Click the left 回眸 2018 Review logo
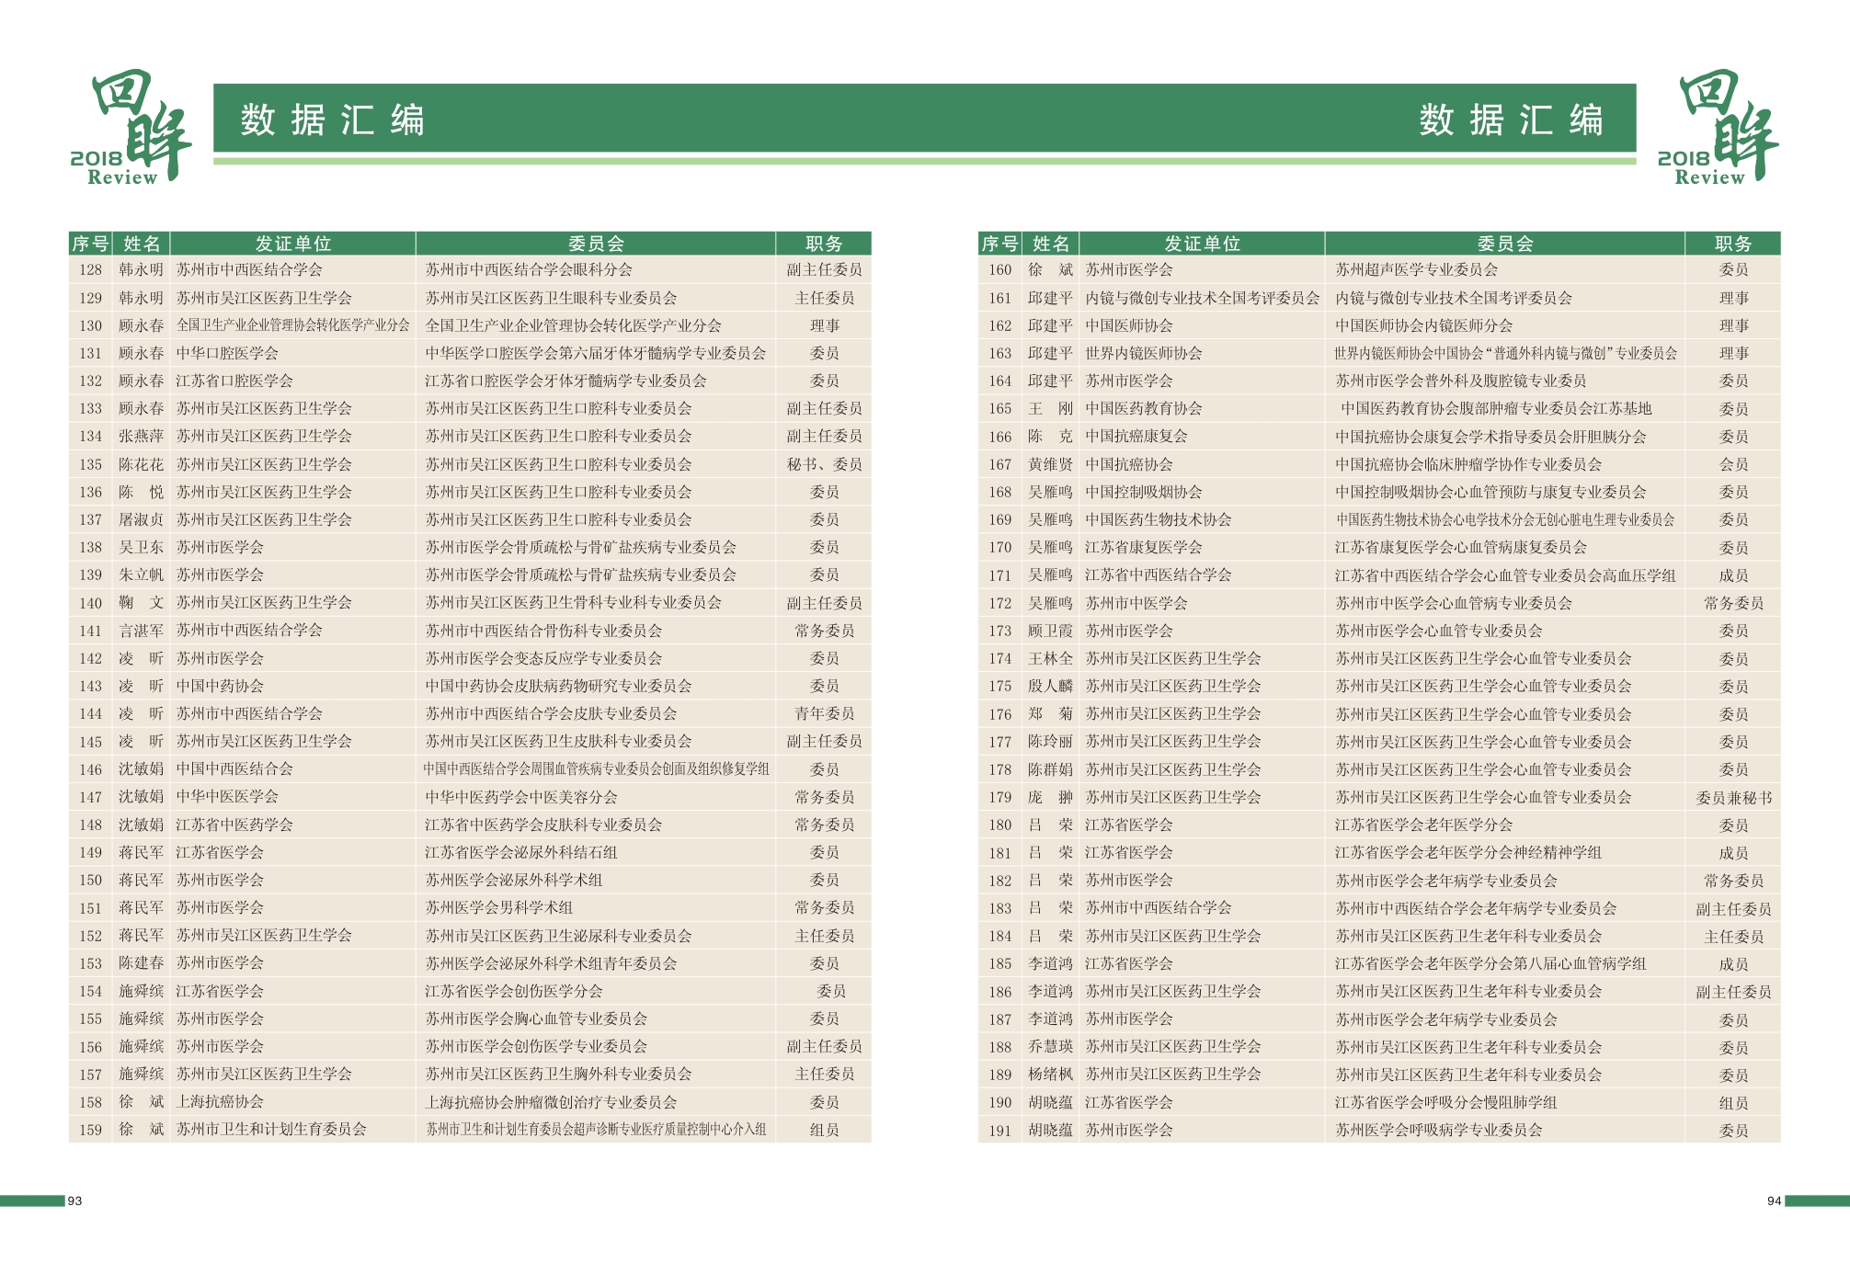Viewport: 1850px width, 1263px height. 131,126
